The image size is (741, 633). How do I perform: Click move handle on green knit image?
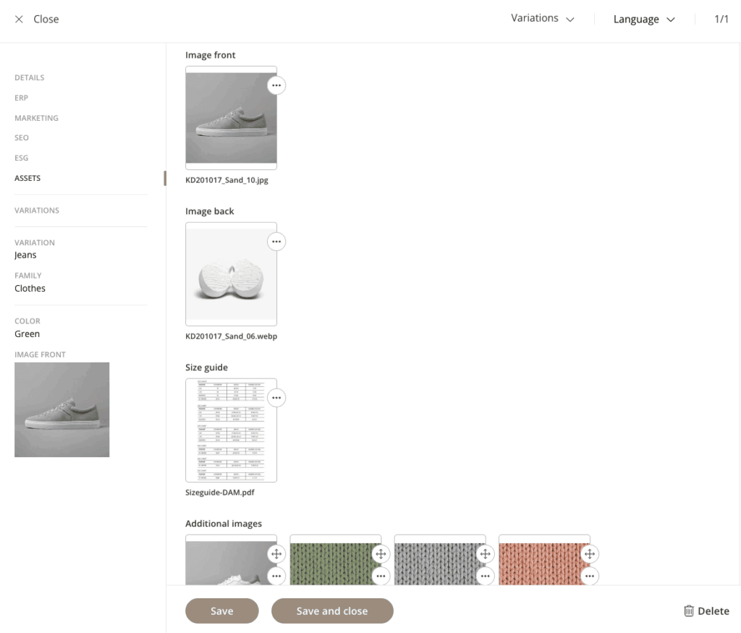(381, 554)
